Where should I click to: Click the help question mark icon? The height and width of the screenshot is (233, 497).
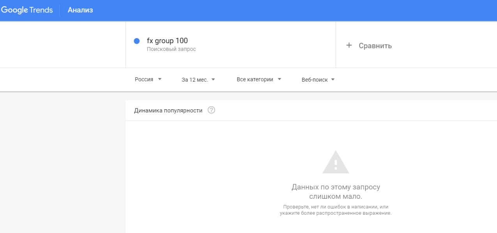[211, 110]
